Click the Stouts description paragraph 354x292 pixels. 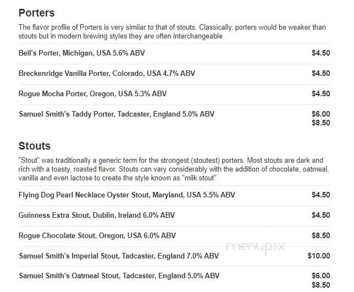tap(174, 169)
